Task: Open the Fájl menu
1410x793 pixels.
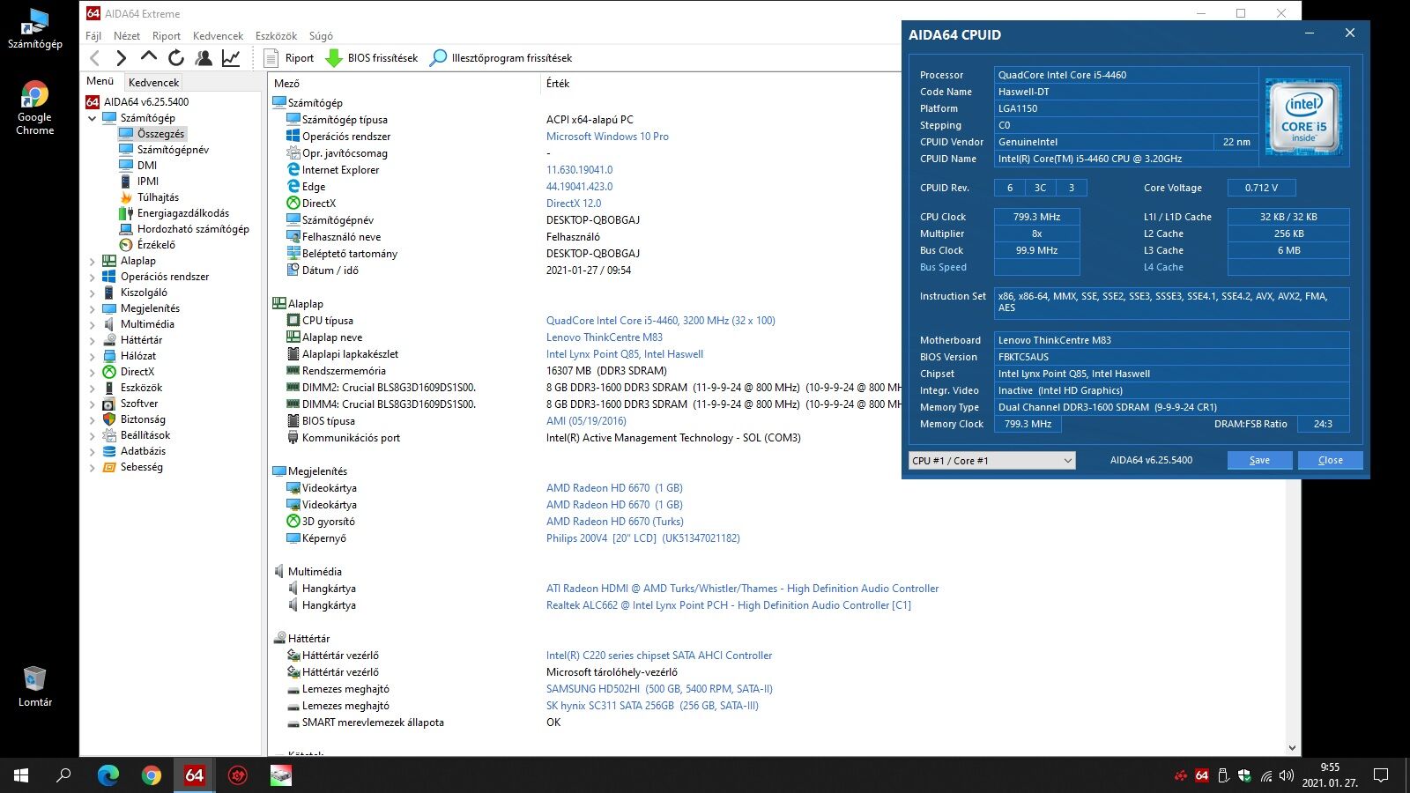Action: coord(93,36)
